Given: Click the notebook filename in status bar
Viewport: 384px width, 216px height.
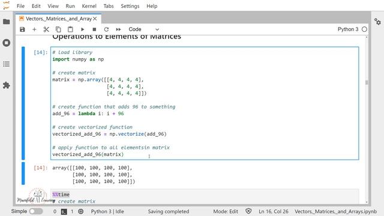Looking at the screenshot, I should tap(336, 211).
